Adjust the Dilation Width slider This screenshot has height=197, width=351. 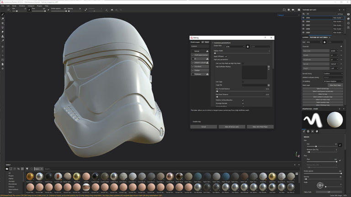242,53
